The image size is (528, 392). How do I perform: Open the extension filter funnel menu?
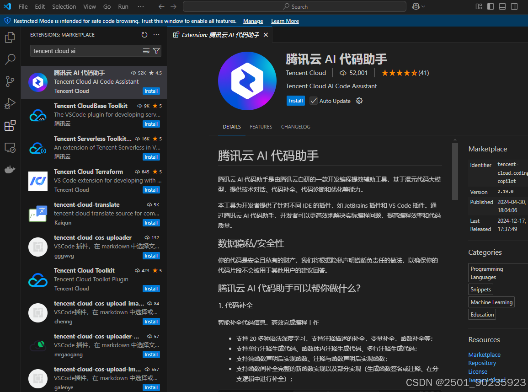[156, 51]
